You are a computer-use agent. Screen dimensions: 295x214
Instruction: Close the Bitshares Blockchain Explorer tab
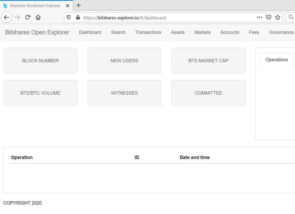coord(68,6)
